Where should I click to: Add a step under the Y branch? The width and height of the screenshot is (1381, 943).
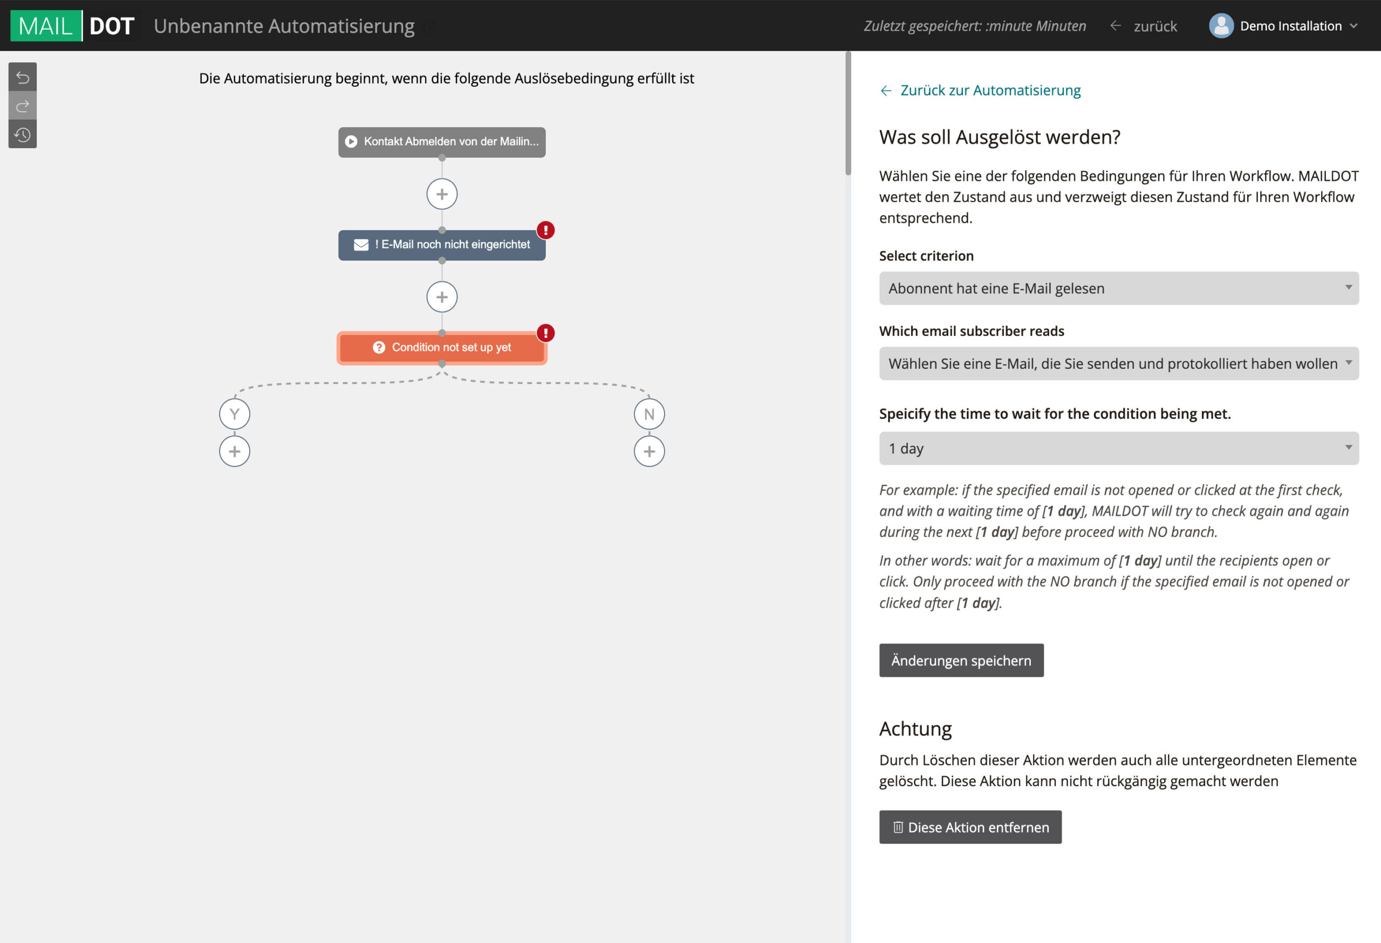(x=235, y=452)
